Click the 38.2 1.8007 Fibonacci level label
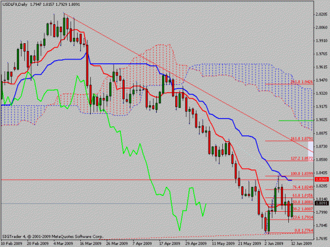330x247 pixels. pos(303,209)
